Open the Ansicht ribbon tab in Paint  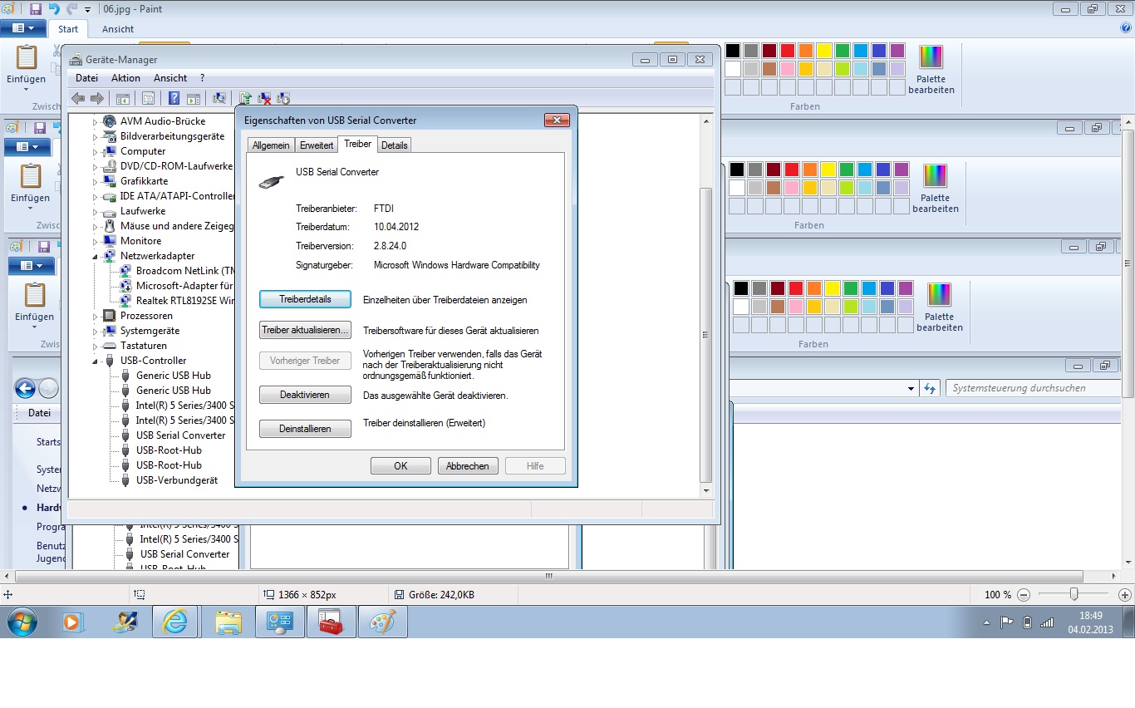118,29
